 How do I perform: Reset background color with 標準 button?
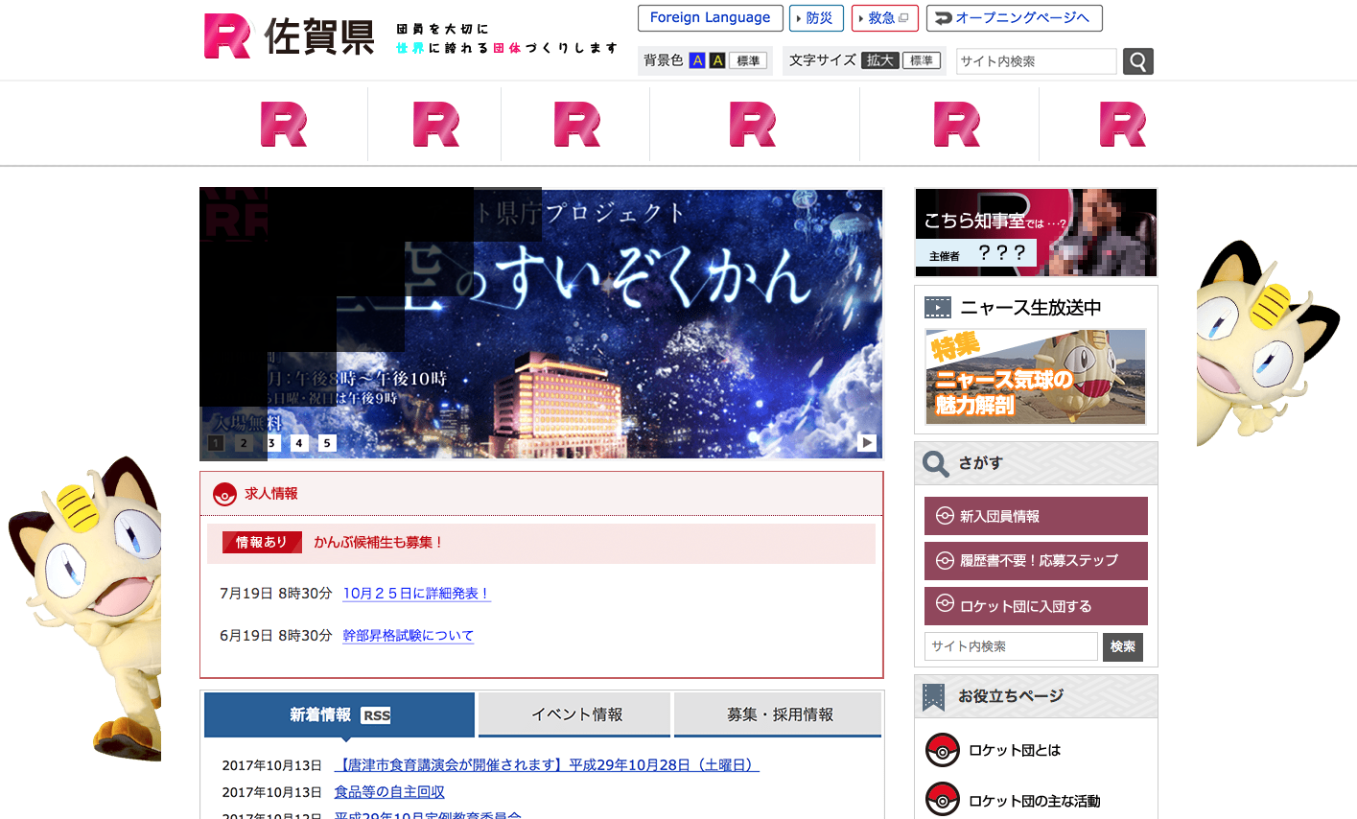click(x=748, y=60)
